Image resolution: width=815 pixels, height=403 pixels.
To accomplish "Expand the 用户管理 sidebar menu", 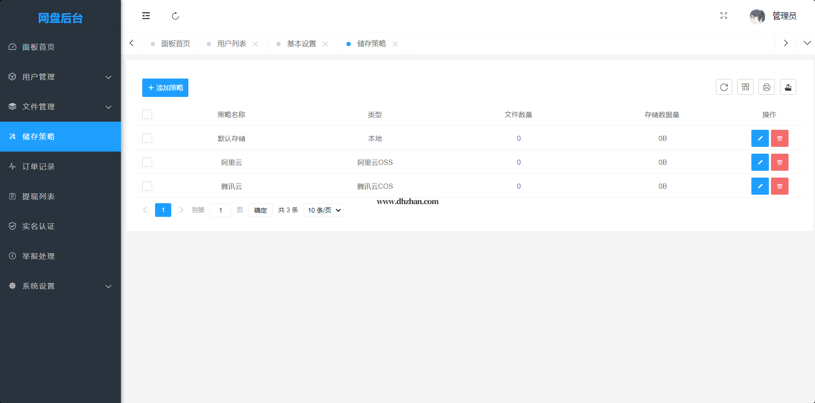I will click(x=60, y=77).
